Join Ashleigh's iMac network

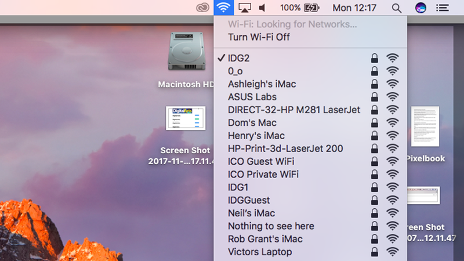click(x=310, y=84)
